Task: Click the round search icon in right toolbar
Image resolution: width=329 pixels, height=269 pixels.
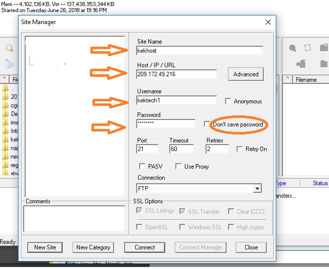Action: 292,48
